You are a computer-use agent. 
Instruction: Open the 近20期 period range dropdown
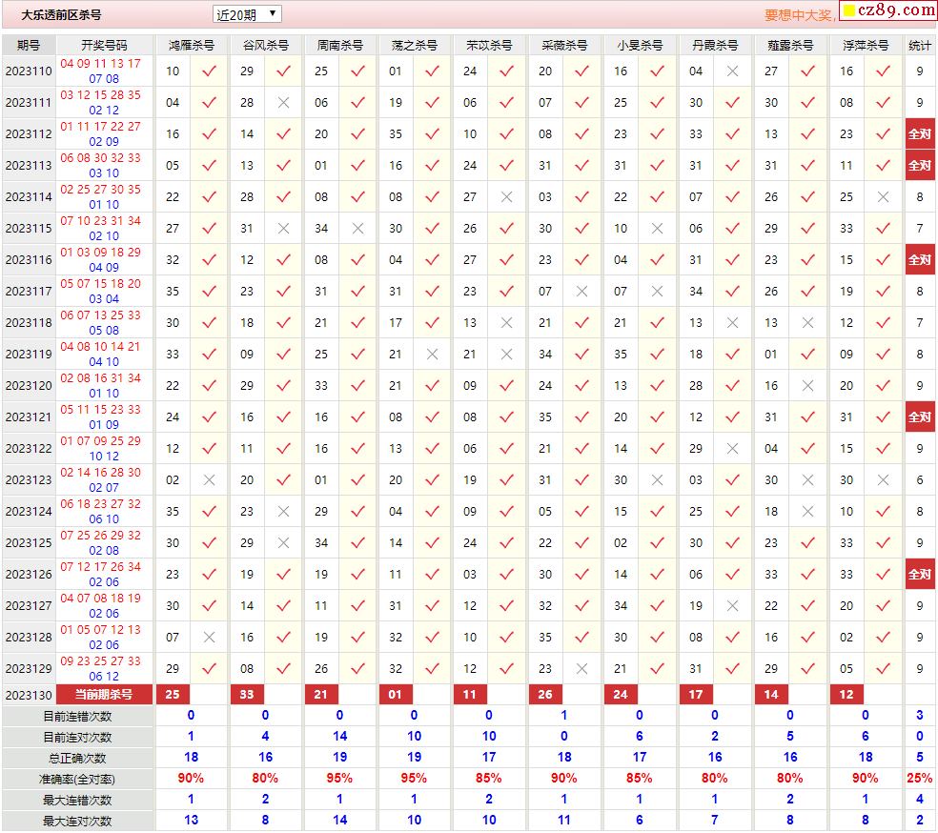tap(247, 14)
